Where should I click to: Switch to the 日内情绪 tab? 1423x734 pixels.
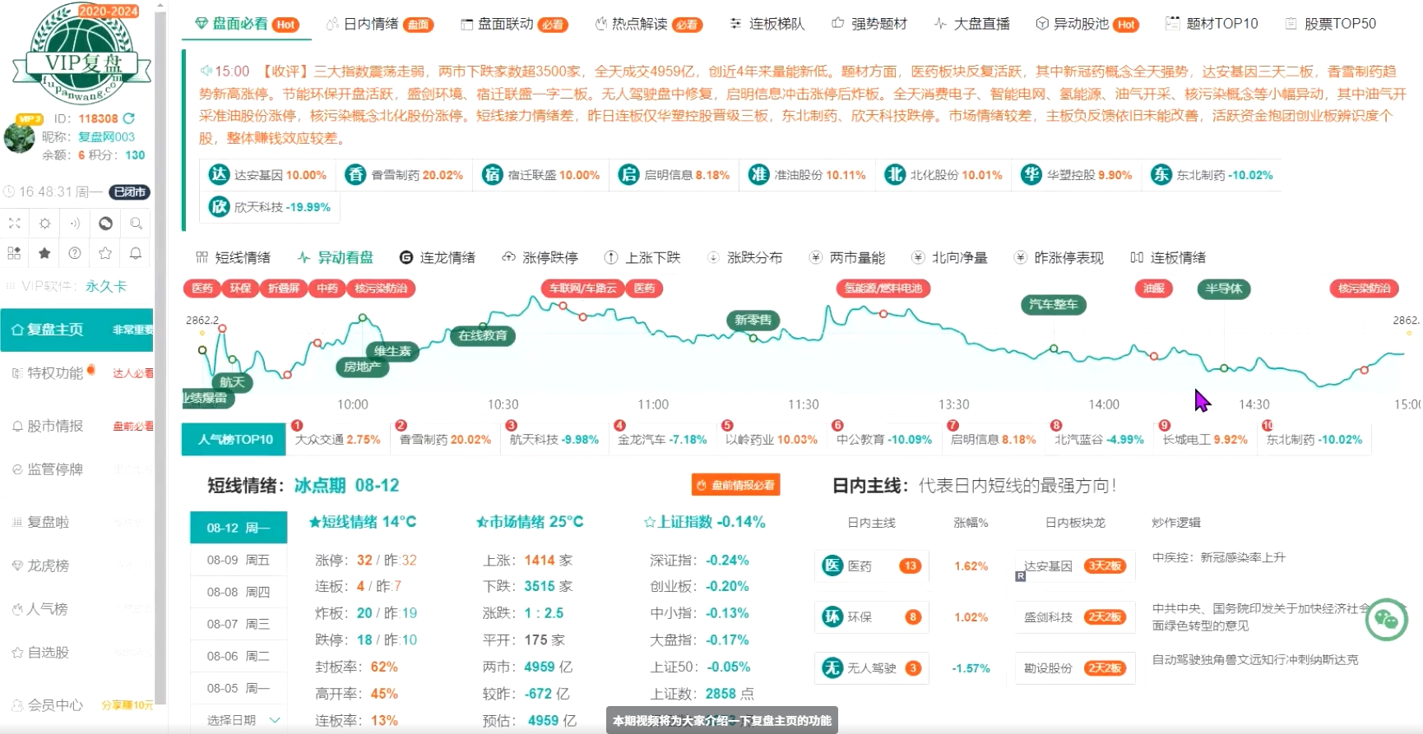(379, 24)
